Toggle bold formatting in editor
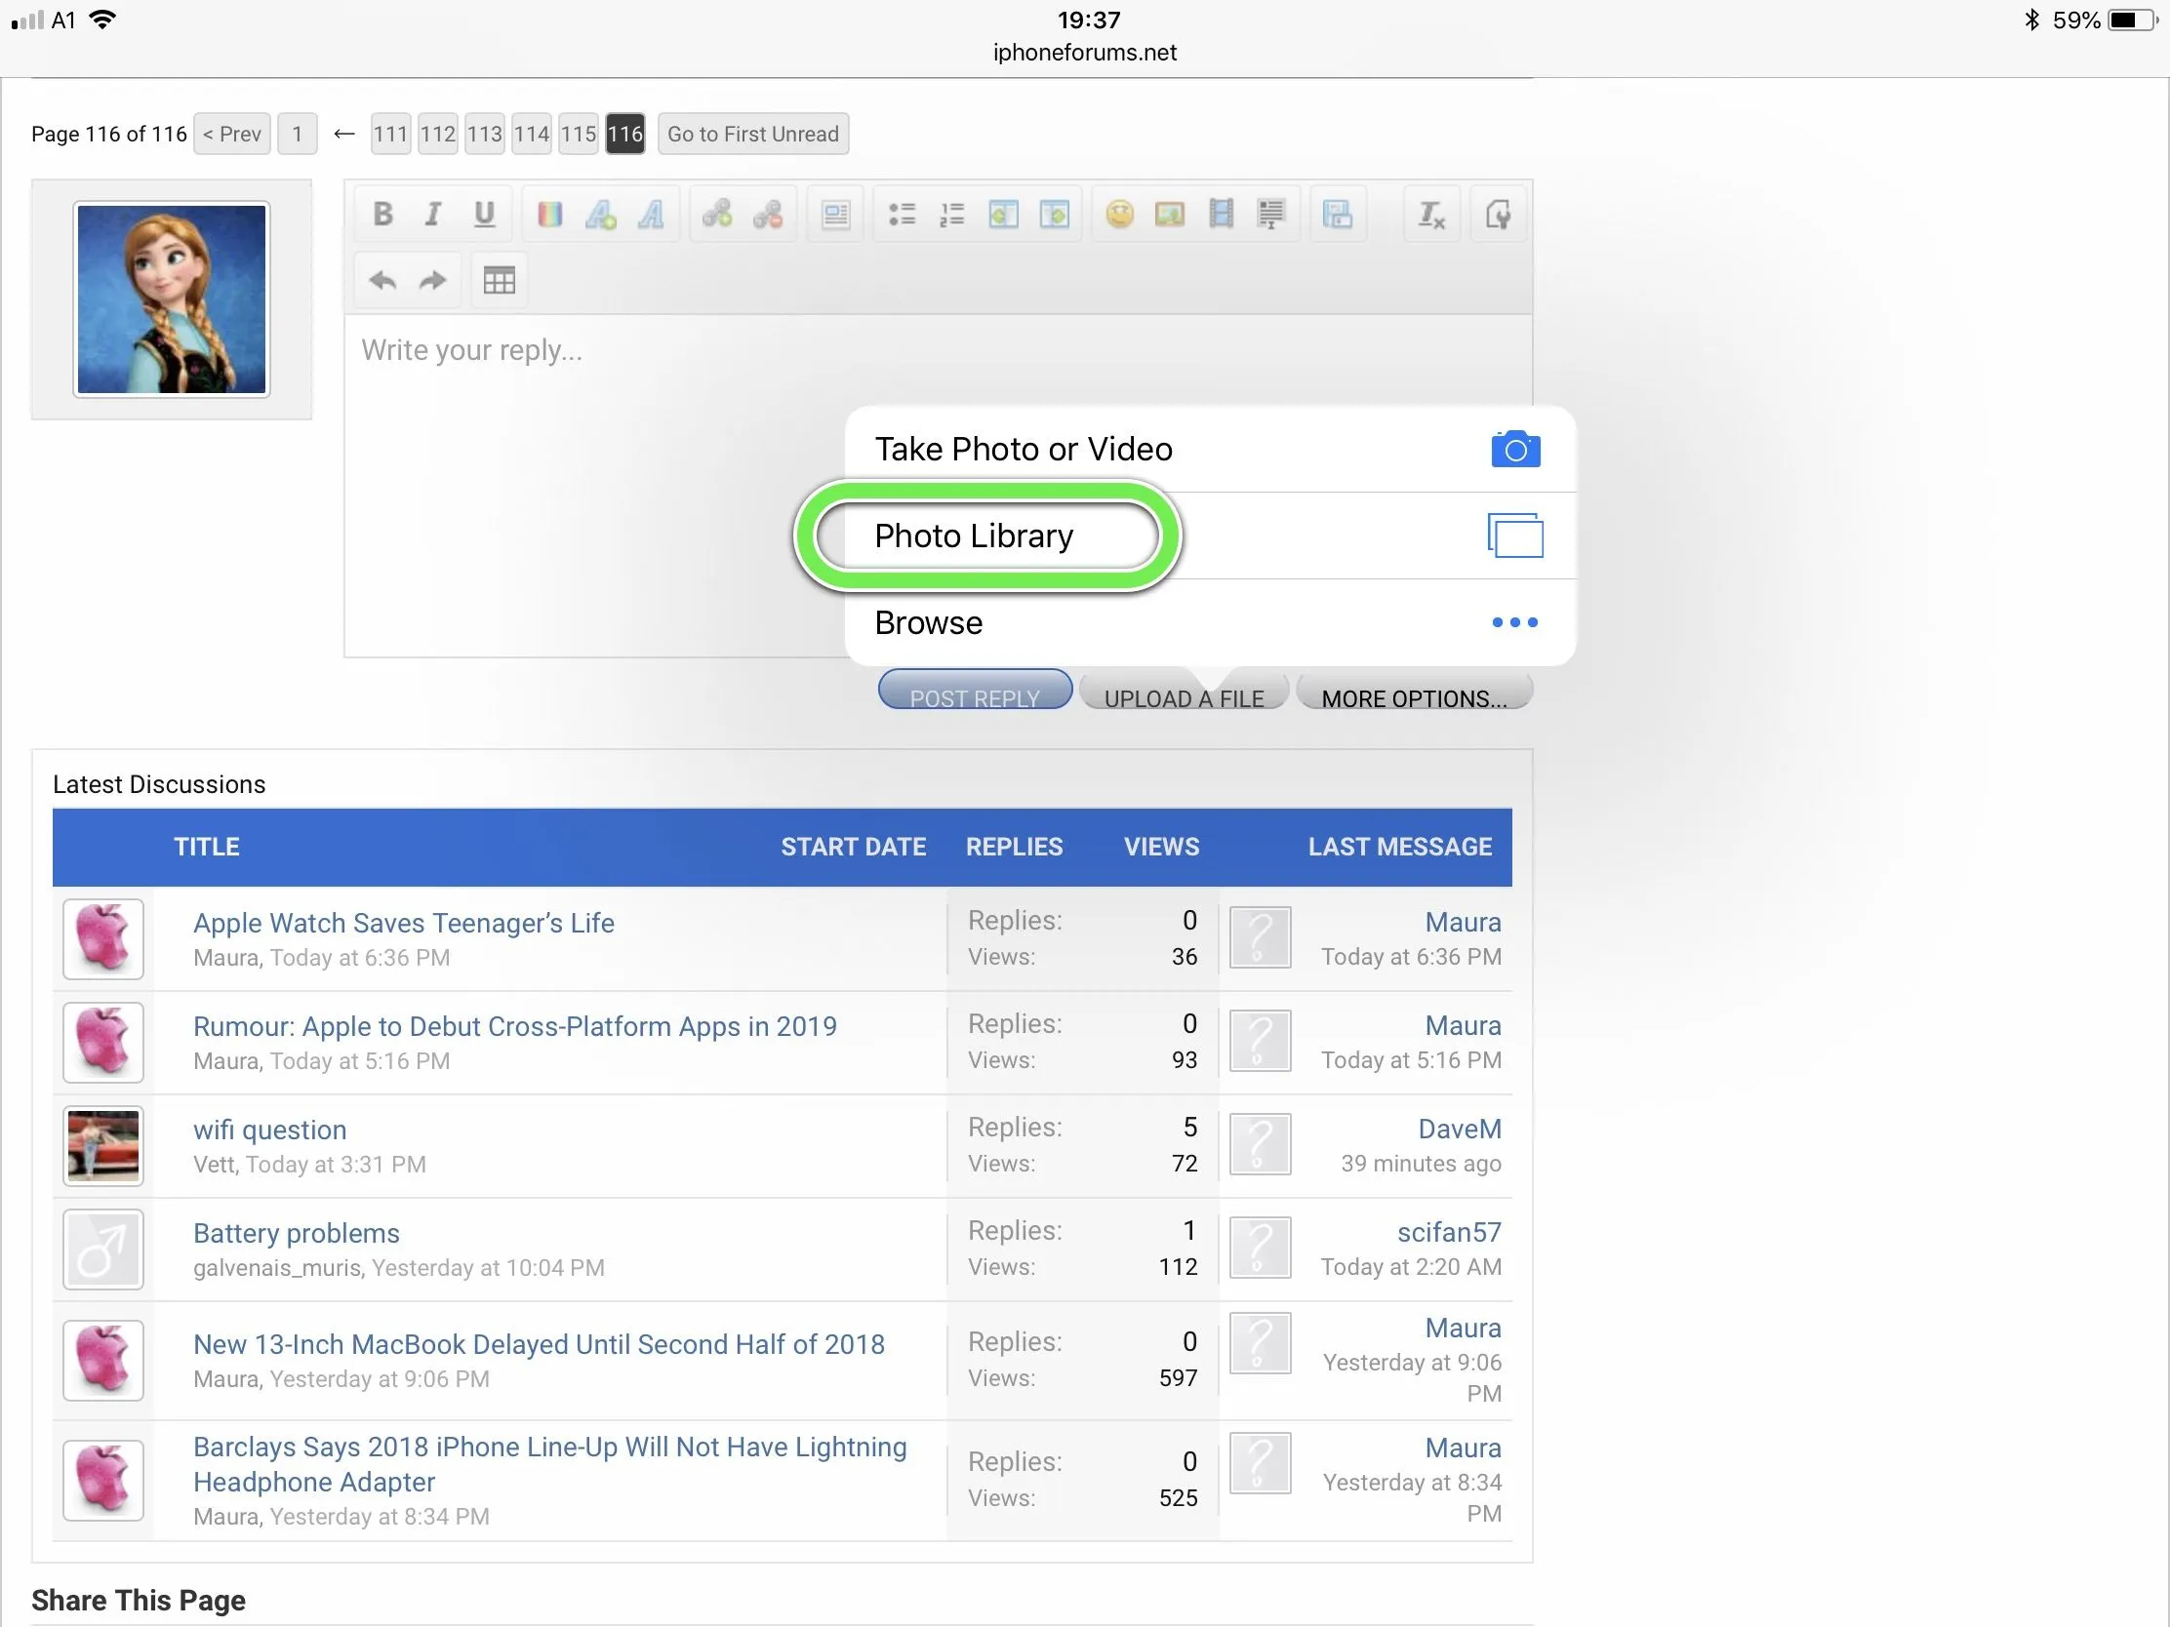 click(x=383, y=214)
